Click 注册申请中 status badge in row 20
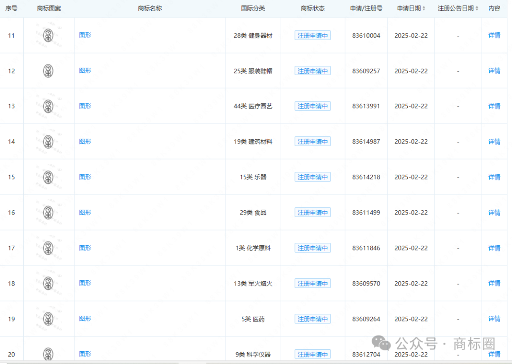The image size is (512, 364). coord(312,354)
